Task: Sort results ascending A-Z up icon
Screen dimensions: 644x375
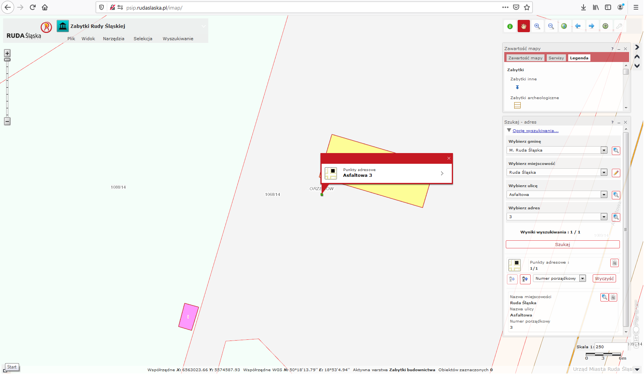Action: (525, 279)
